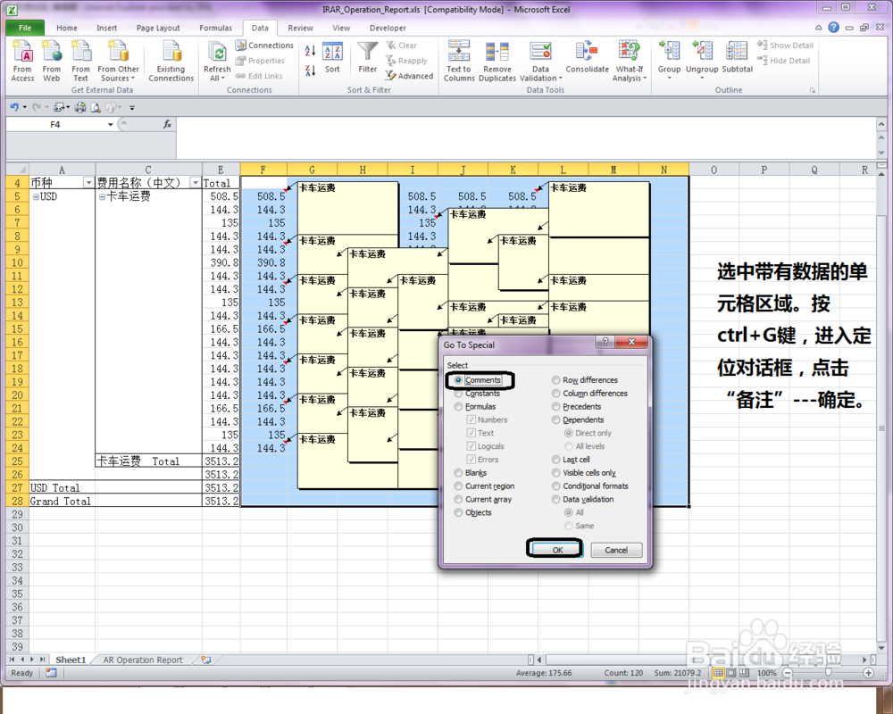Viewport: 893px width, 714px height.
Task: Select the Row differences radio button
Action: pyautogui.click(x=555, y=380)
